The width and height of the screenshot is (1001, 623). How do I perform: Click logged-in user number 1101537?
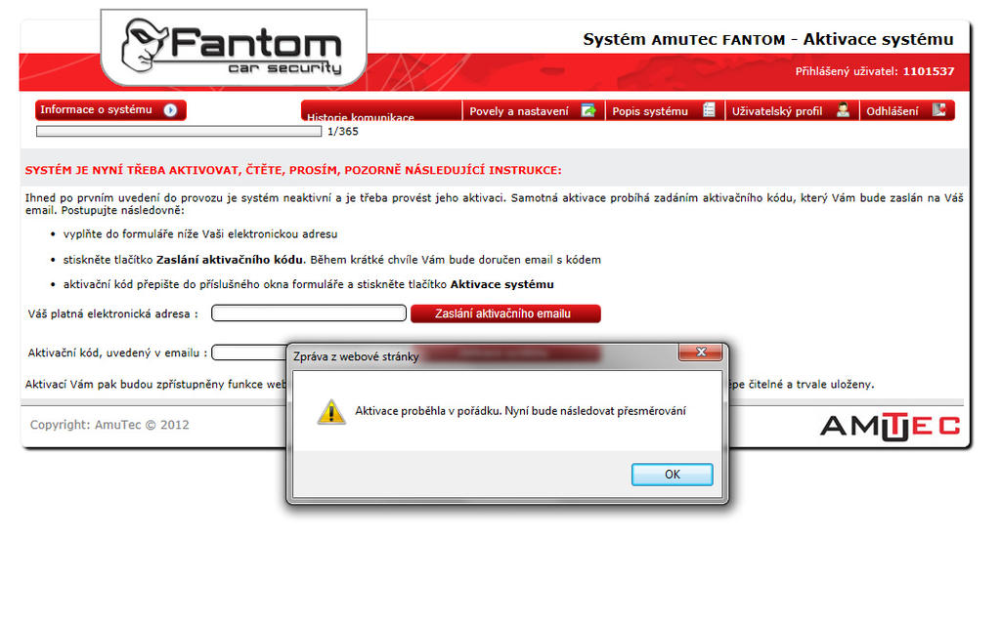929,71
